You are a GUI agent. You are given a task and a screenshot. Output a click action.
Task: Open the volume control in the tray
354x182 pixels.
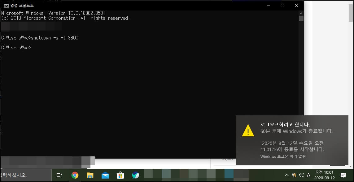coord(301,175)
